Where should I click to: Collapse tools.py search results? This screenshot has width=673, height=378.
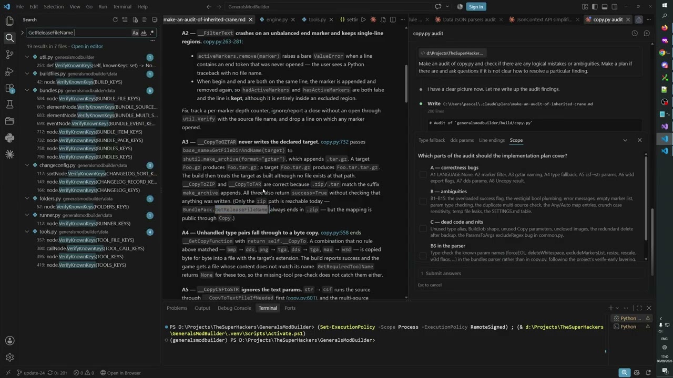tap(27, 232)
